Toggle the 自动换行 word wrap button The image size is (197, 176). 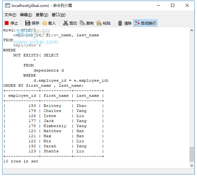(137, 23)
